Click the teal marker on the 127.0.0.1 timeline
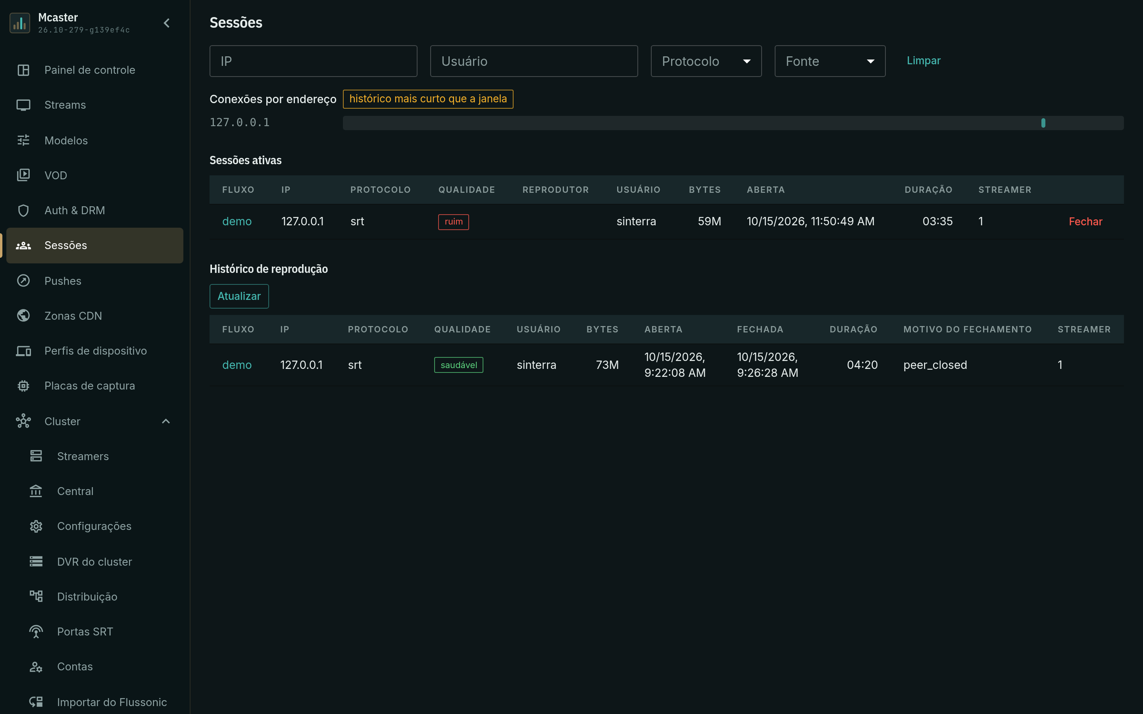The height and width of the screenshot is (714, 1143). point(1043,123)
